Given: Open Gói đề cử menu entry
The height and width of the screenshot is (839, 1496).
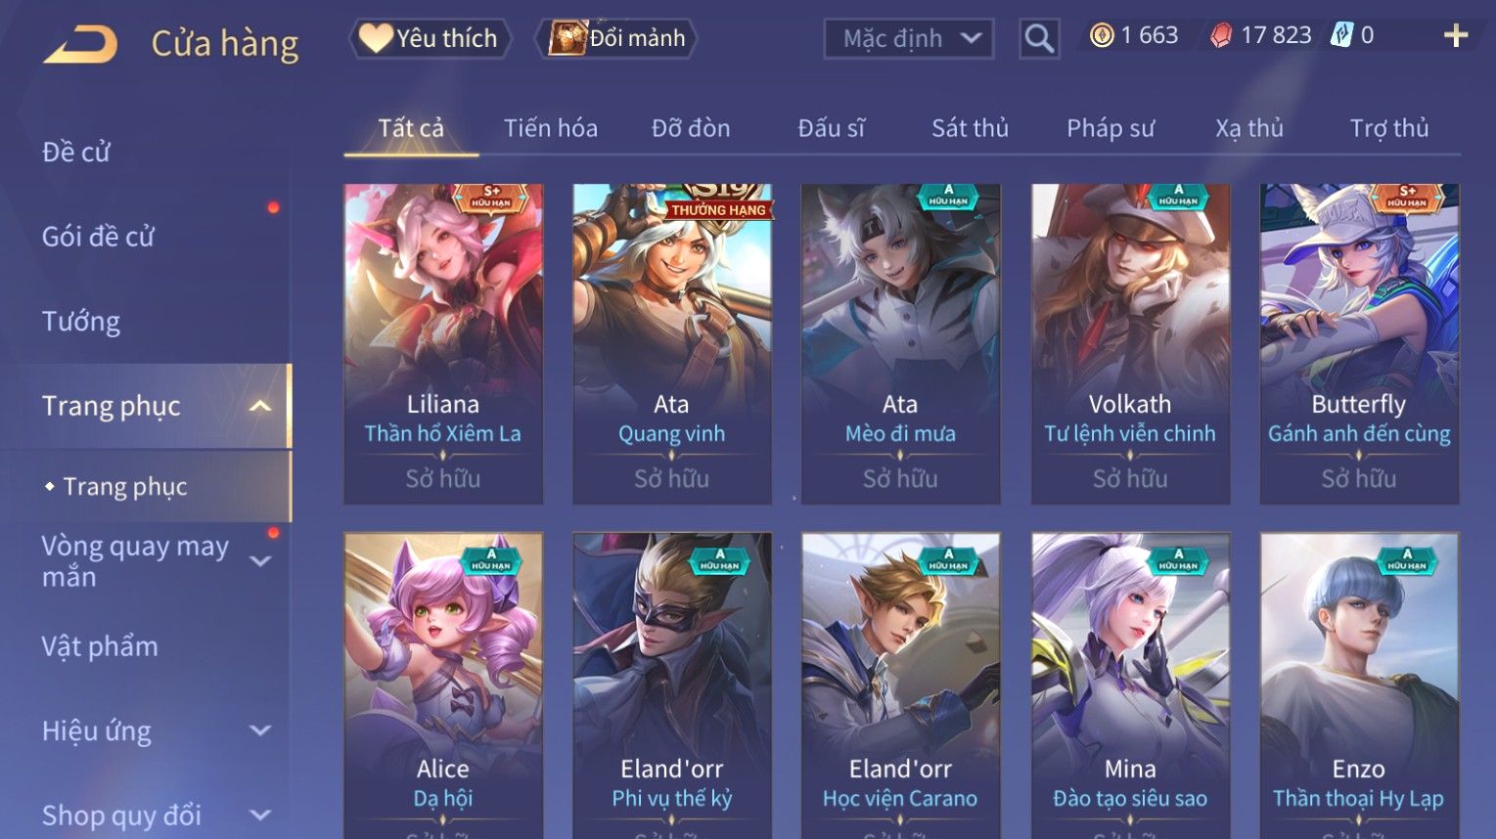Looking at the screenshot, I should (98, 237).
